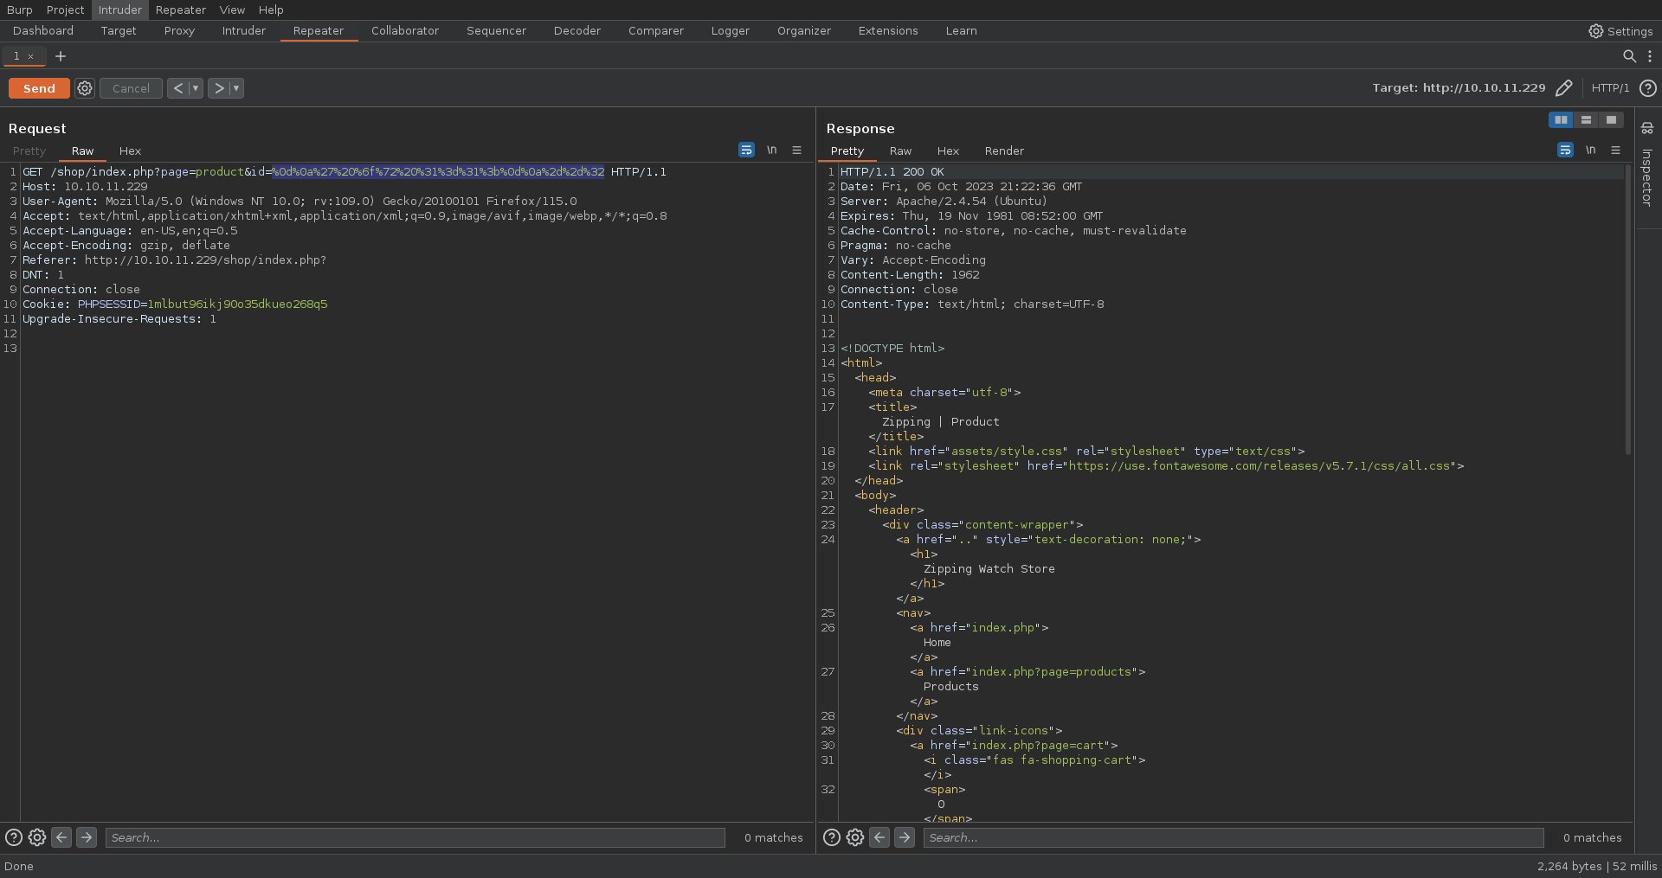Switch response view to Raw
This screenshot has height=878, width=1662.
[900, 151]
